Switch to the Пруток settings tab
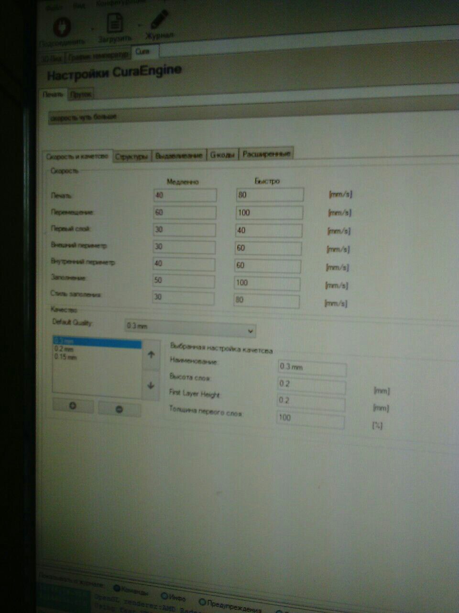The height and width of the screenshot is (613, 459). point(81,95)
